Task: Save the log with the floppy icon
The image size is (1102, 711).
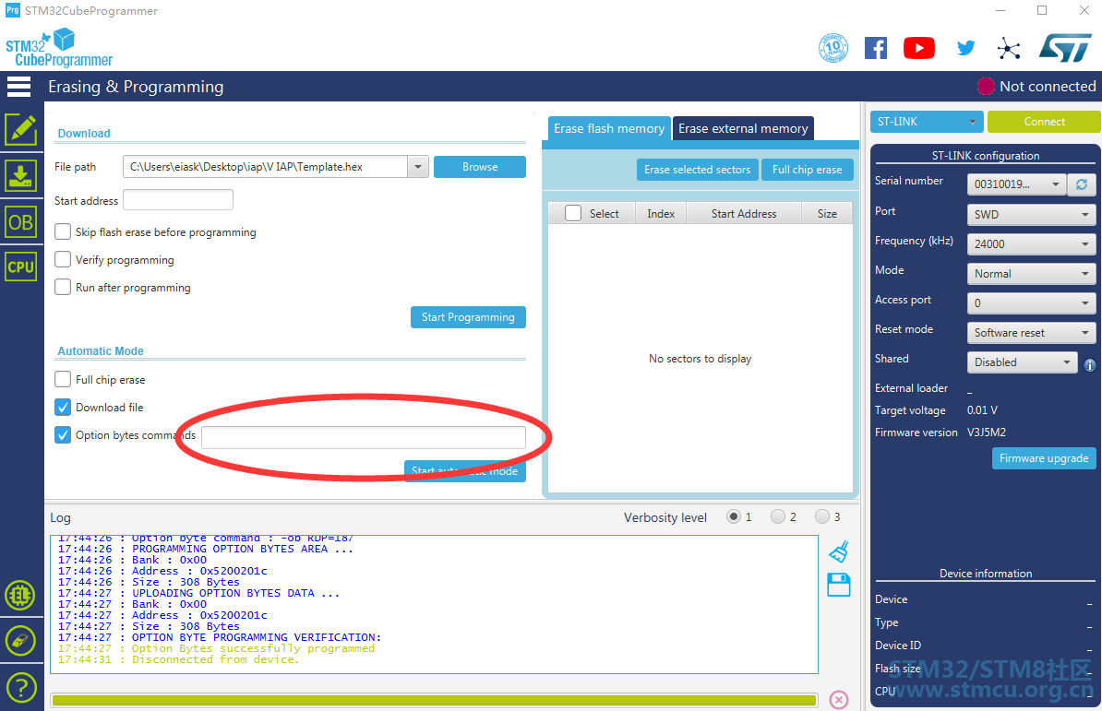Action: 838,585
